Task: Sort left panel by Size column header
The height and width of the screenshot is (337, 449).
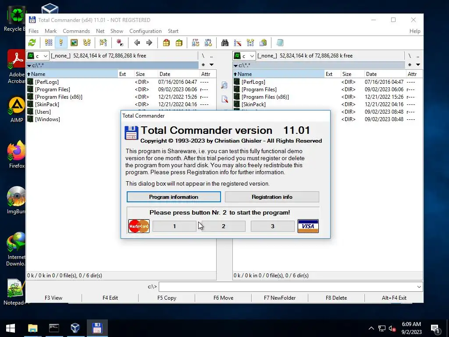Action: tap(146, 74)
